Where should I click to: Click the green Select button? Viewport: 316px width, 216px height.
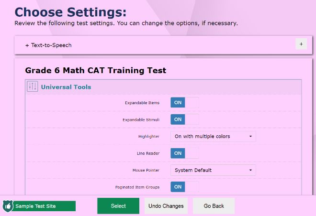(x=118, y=206)
